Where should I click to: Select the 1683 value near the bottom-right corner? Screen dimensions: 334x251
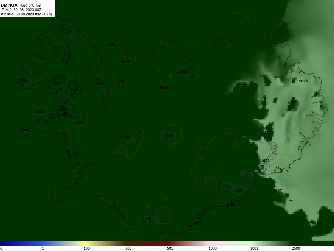pyautogui.click(x=317, y=223)
